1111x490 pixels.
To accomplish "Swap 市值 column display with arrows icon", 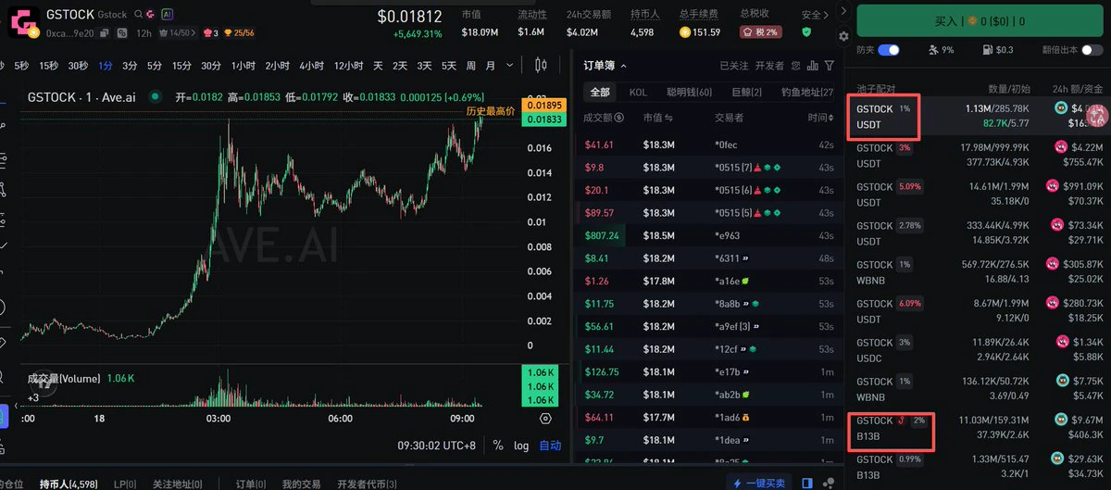I will (x=669, y=119).
